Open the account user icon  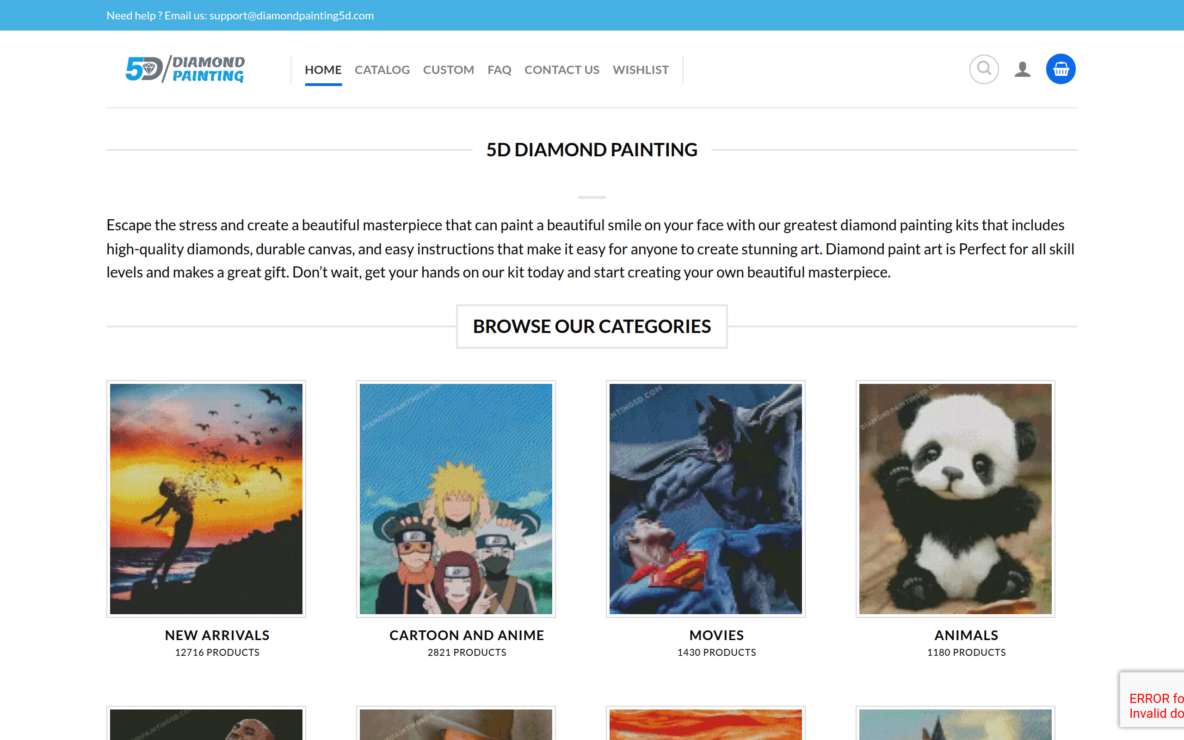click(x=1023, y=69)
